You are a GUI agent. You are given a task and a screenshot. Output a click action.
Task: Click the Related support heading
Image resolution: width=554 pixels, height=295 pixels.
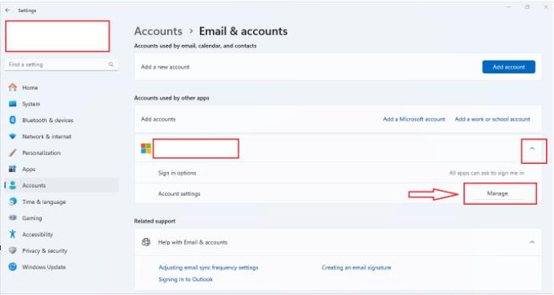point(155,221)
